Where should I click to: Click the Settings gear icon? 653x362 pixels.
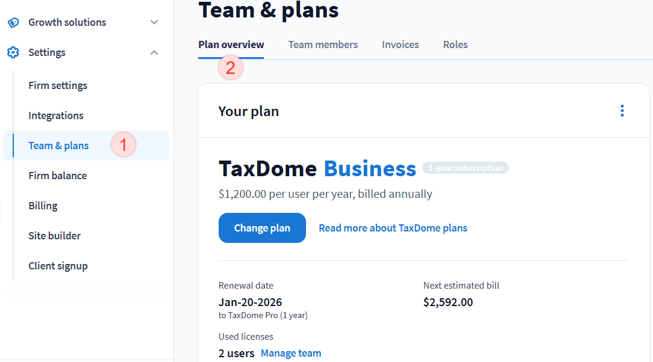(x=13, y=52)
